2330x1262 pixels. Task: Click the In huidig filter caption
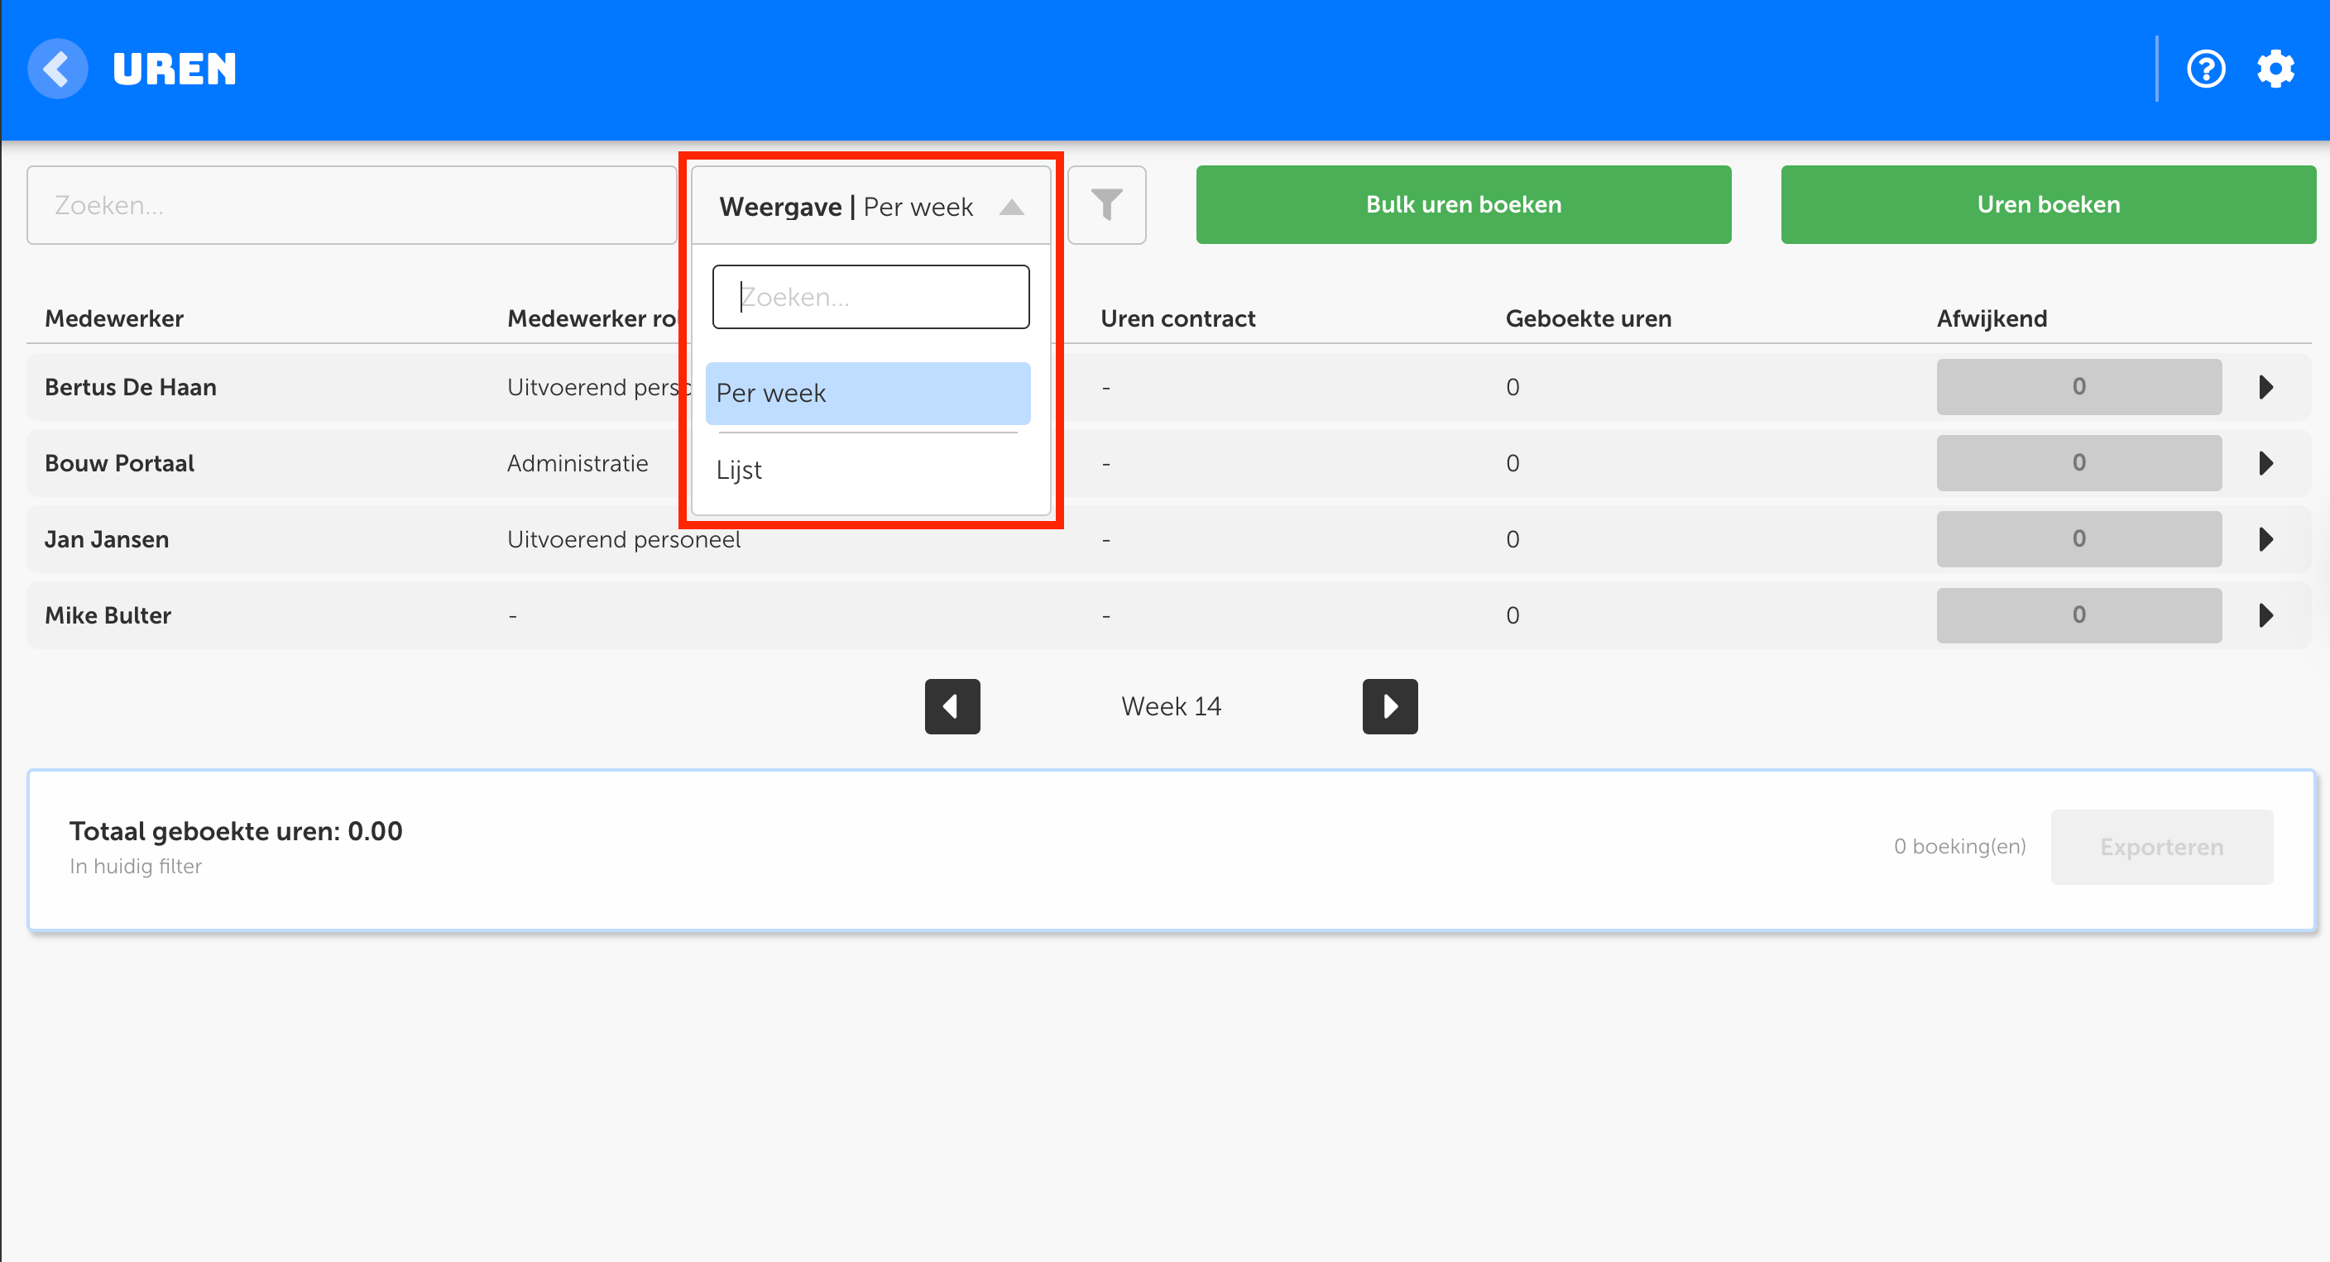click(136, 866)
